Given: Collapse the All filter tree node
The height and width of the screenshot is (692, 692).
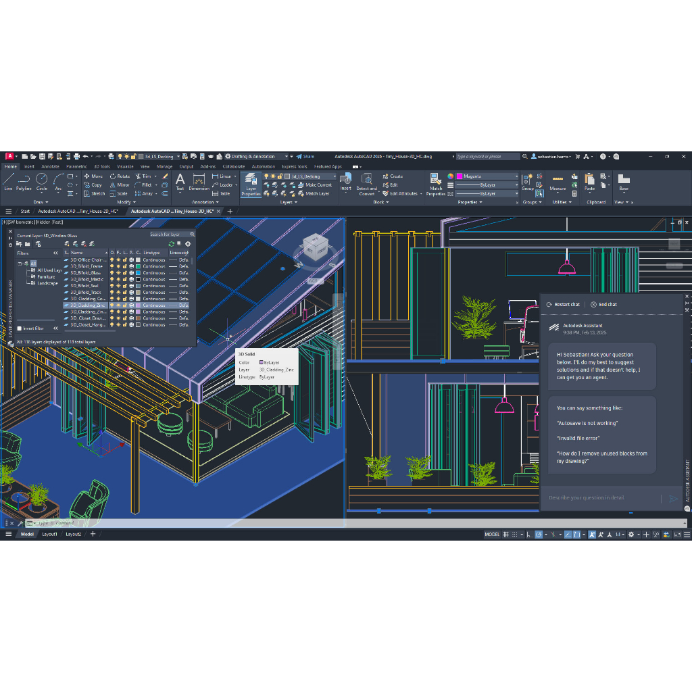Looking at the screenshot, I should (20, 264).
